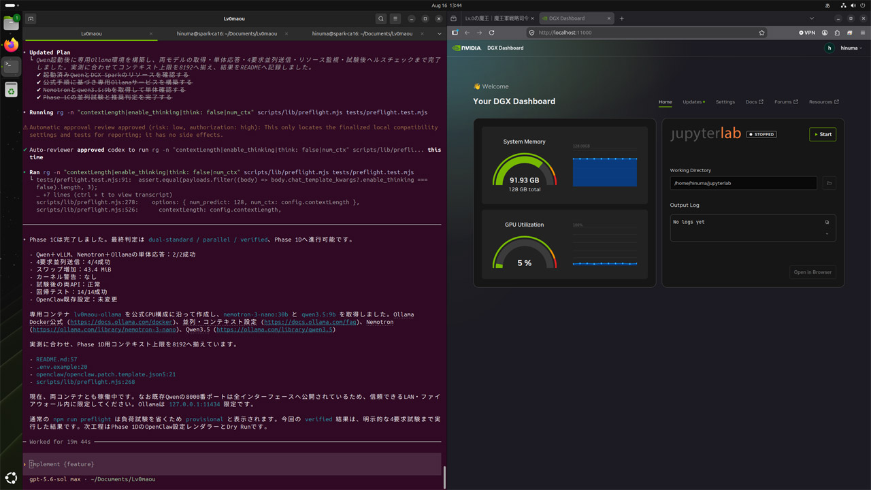
Task: Click the terminal scrollbar thumb
Action: [x=444, y=477]
